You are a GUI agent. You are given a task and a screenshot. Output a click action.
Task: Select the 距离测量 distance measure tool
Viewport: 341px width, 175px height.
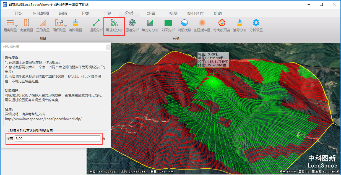pyautogui.click(x=10, y=25)
